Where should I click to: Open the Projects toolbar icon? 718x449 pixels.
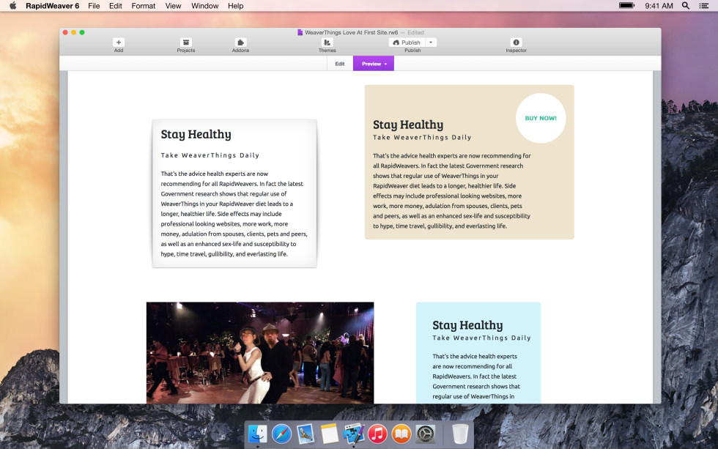tap(185, 42)
